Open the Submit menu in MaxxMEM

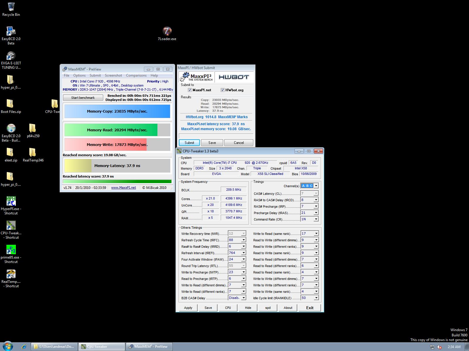click(95, 75)
